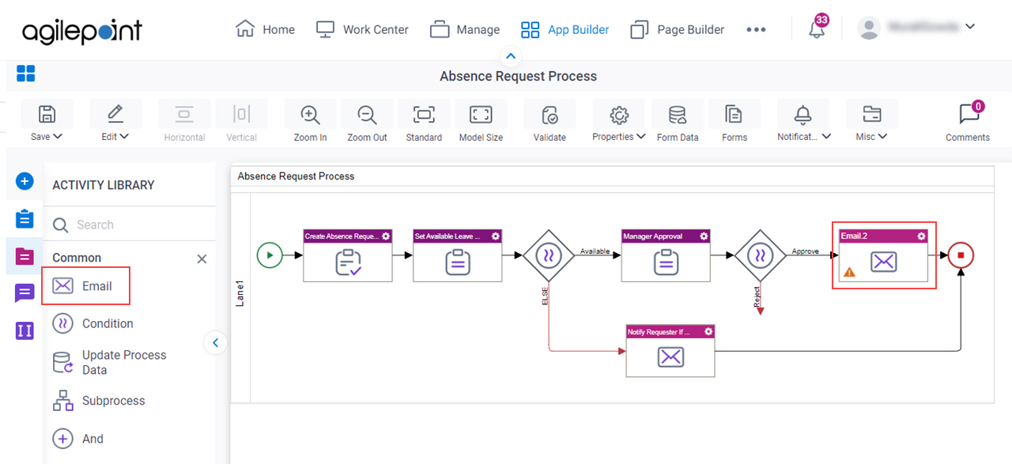This screenshot has width=1012, height=464.
Task: Click the Reject connector label
Action: coord(756,296)
